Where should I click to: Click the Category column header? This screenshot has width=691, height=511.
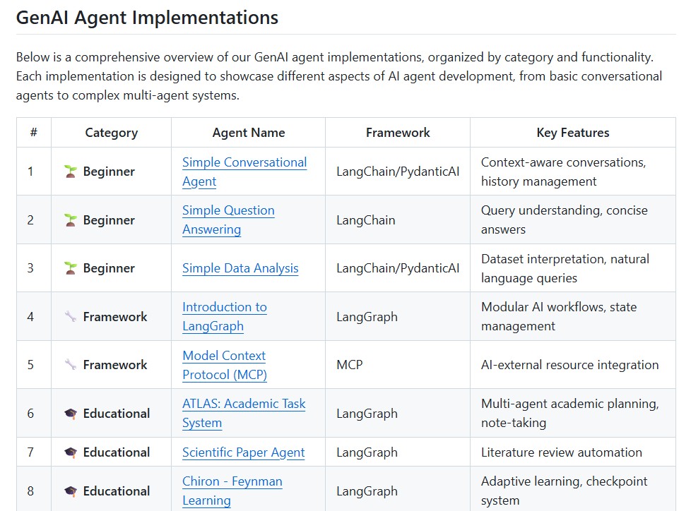(110, 133)
